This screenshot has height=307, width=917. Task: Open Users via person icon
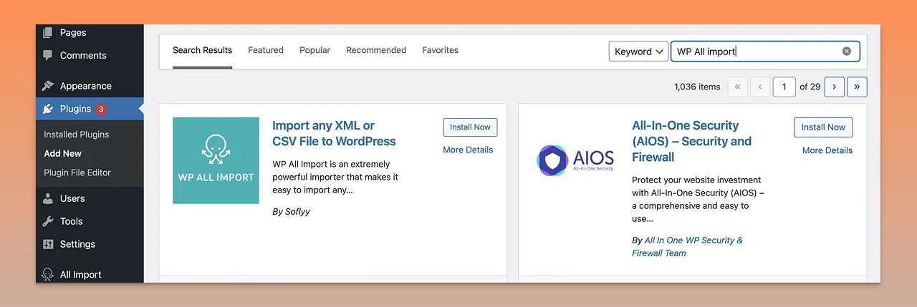pos(48,198)
